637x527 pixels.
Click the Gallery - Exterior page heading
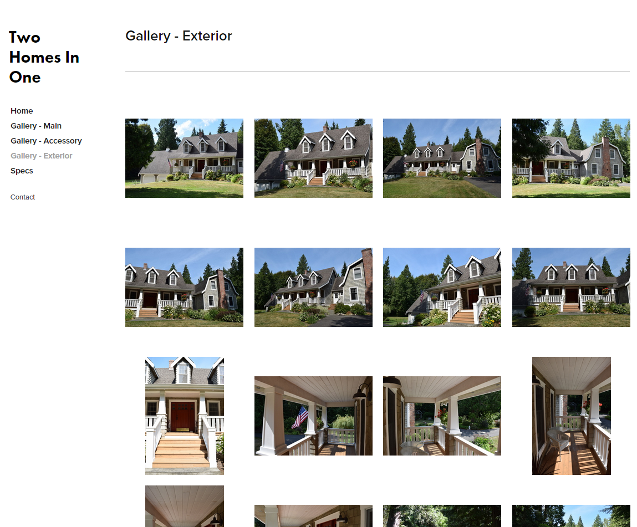point(179,35)
